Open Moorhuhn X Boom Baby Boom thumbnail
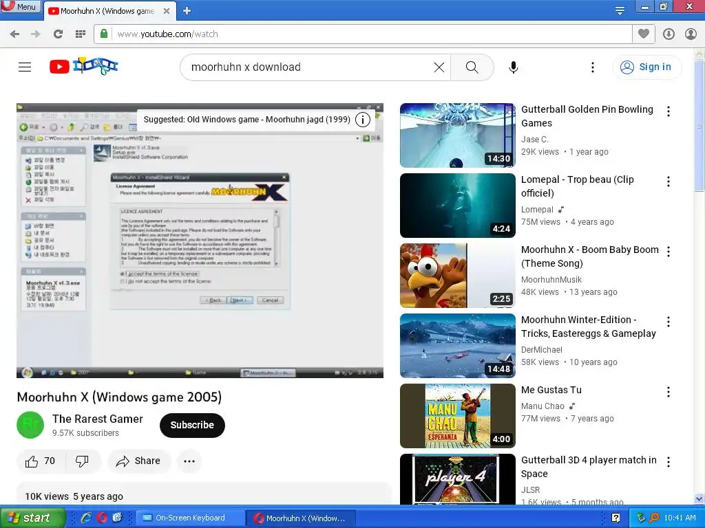The width and height of the screenshot is (705, 528). click(458, 275)
